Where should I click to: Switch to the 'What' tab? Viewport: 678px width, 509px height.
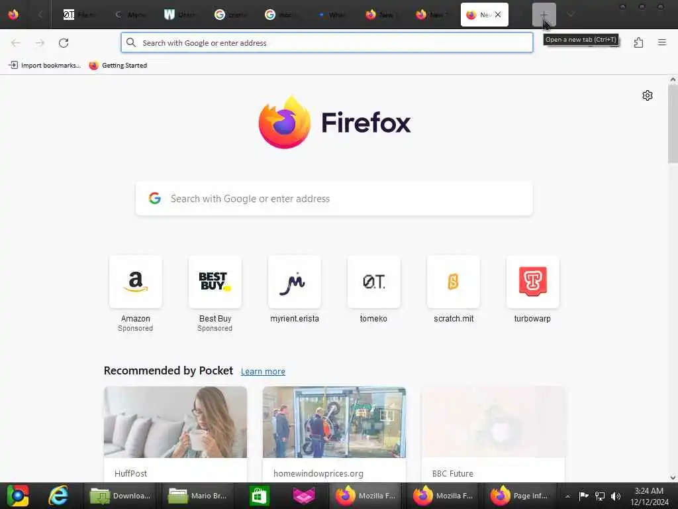(332, 15)
